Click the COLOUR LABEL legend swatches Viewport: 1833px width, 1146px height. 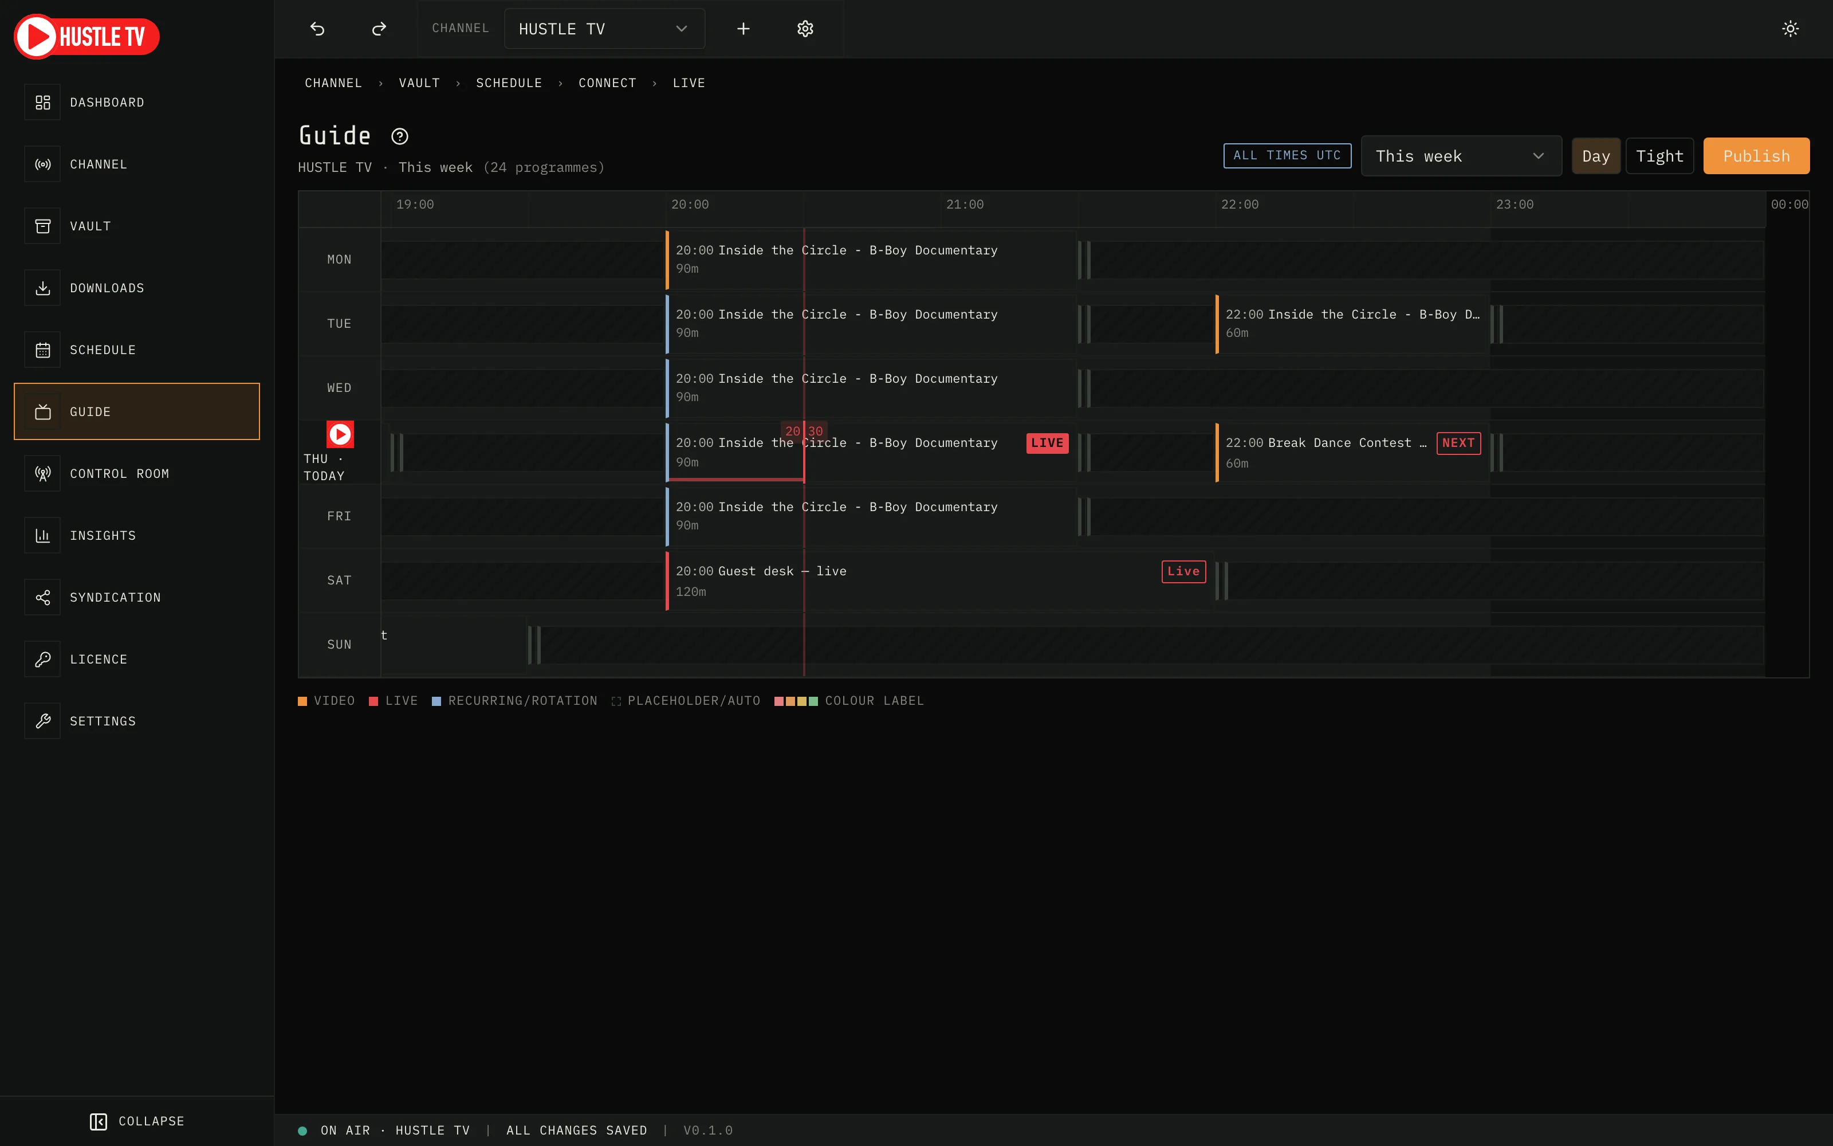pyautogui.click(x=796, y=701)
